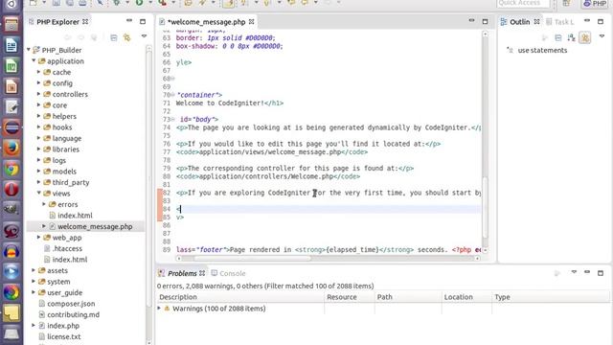
Task: Select the welcome_message.php editor tab
Action: coord(207,22)
